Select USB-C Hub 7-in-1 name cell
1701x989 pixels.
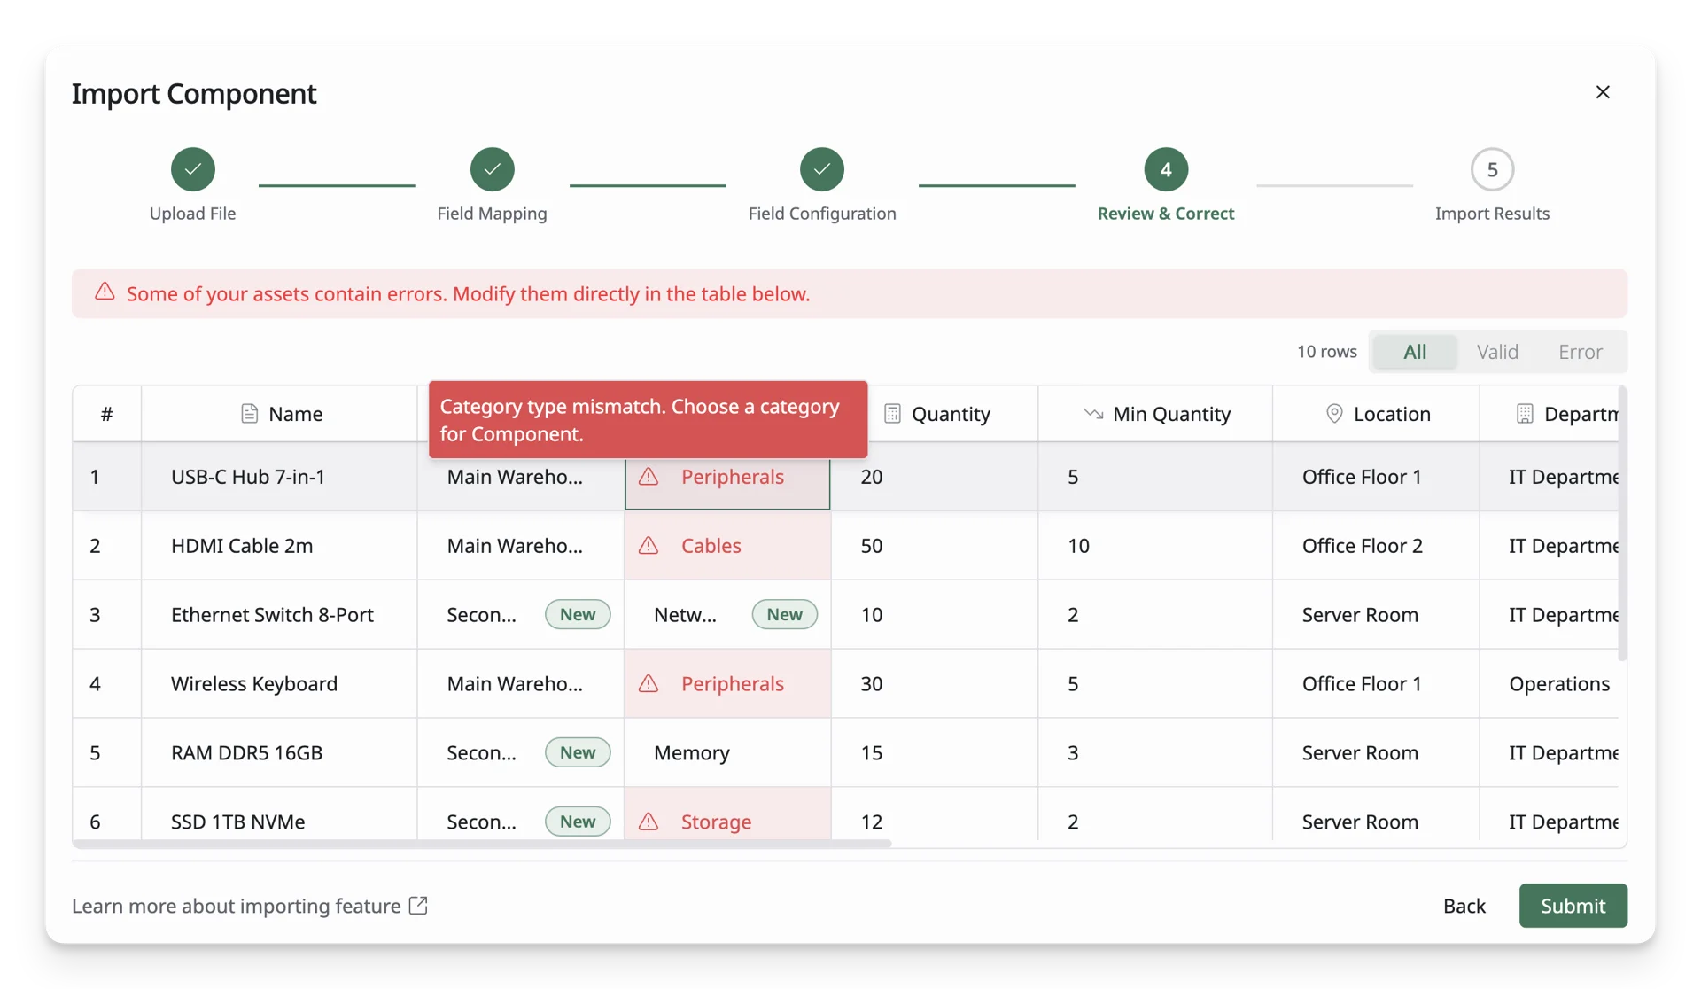click(x=279, y=477)
